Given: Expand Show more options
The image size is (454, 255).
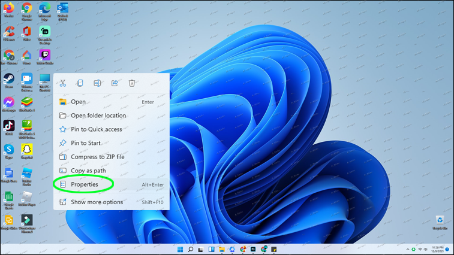Looking at the screenshot, I should point(112,202).
